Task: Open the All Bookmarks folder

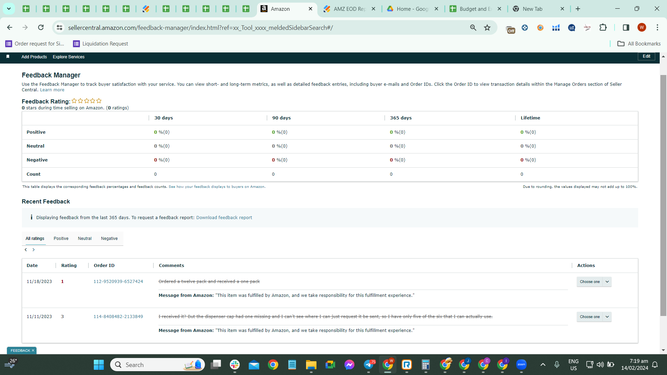Action: tap(639, 44)
